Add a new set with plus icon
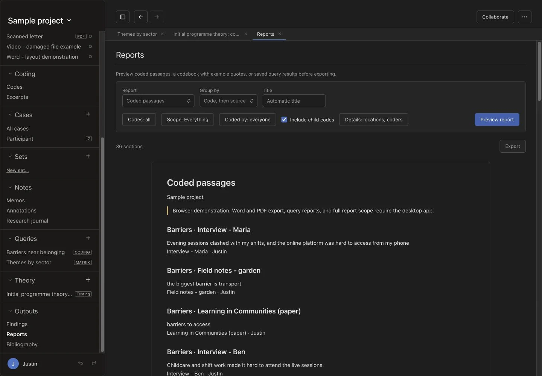The height and width of the screenshot is (376, 542). [x=88, y=156]
